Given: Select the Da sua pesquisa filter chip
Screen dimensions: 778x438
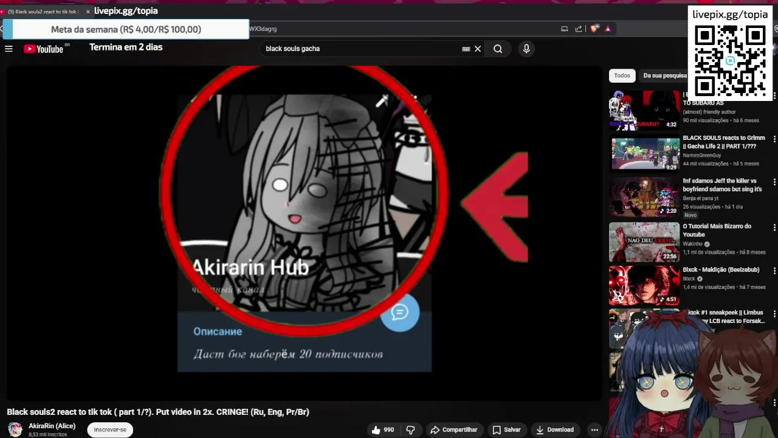Looking at the screenshot, I should pos(664,75).
